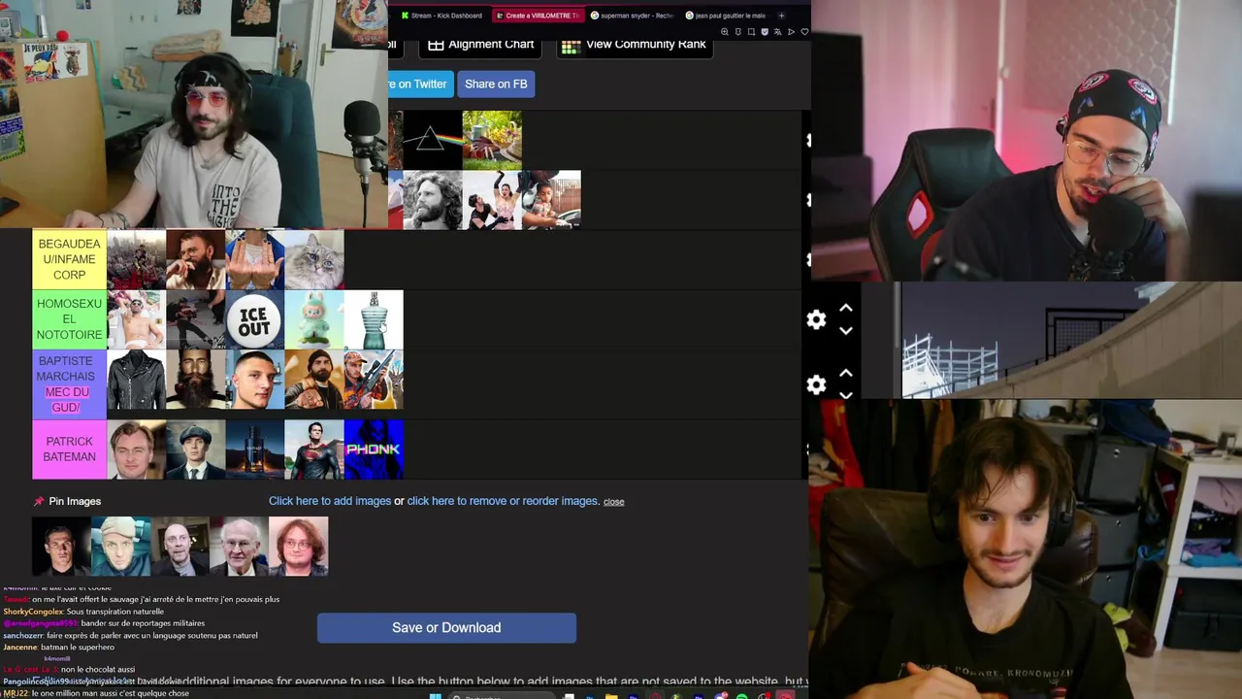Viewport: 1242px width, 699px height.
Task: Move BAPTISTE MARCHAIS row up with arrow
Action: [x=846, y=373]
